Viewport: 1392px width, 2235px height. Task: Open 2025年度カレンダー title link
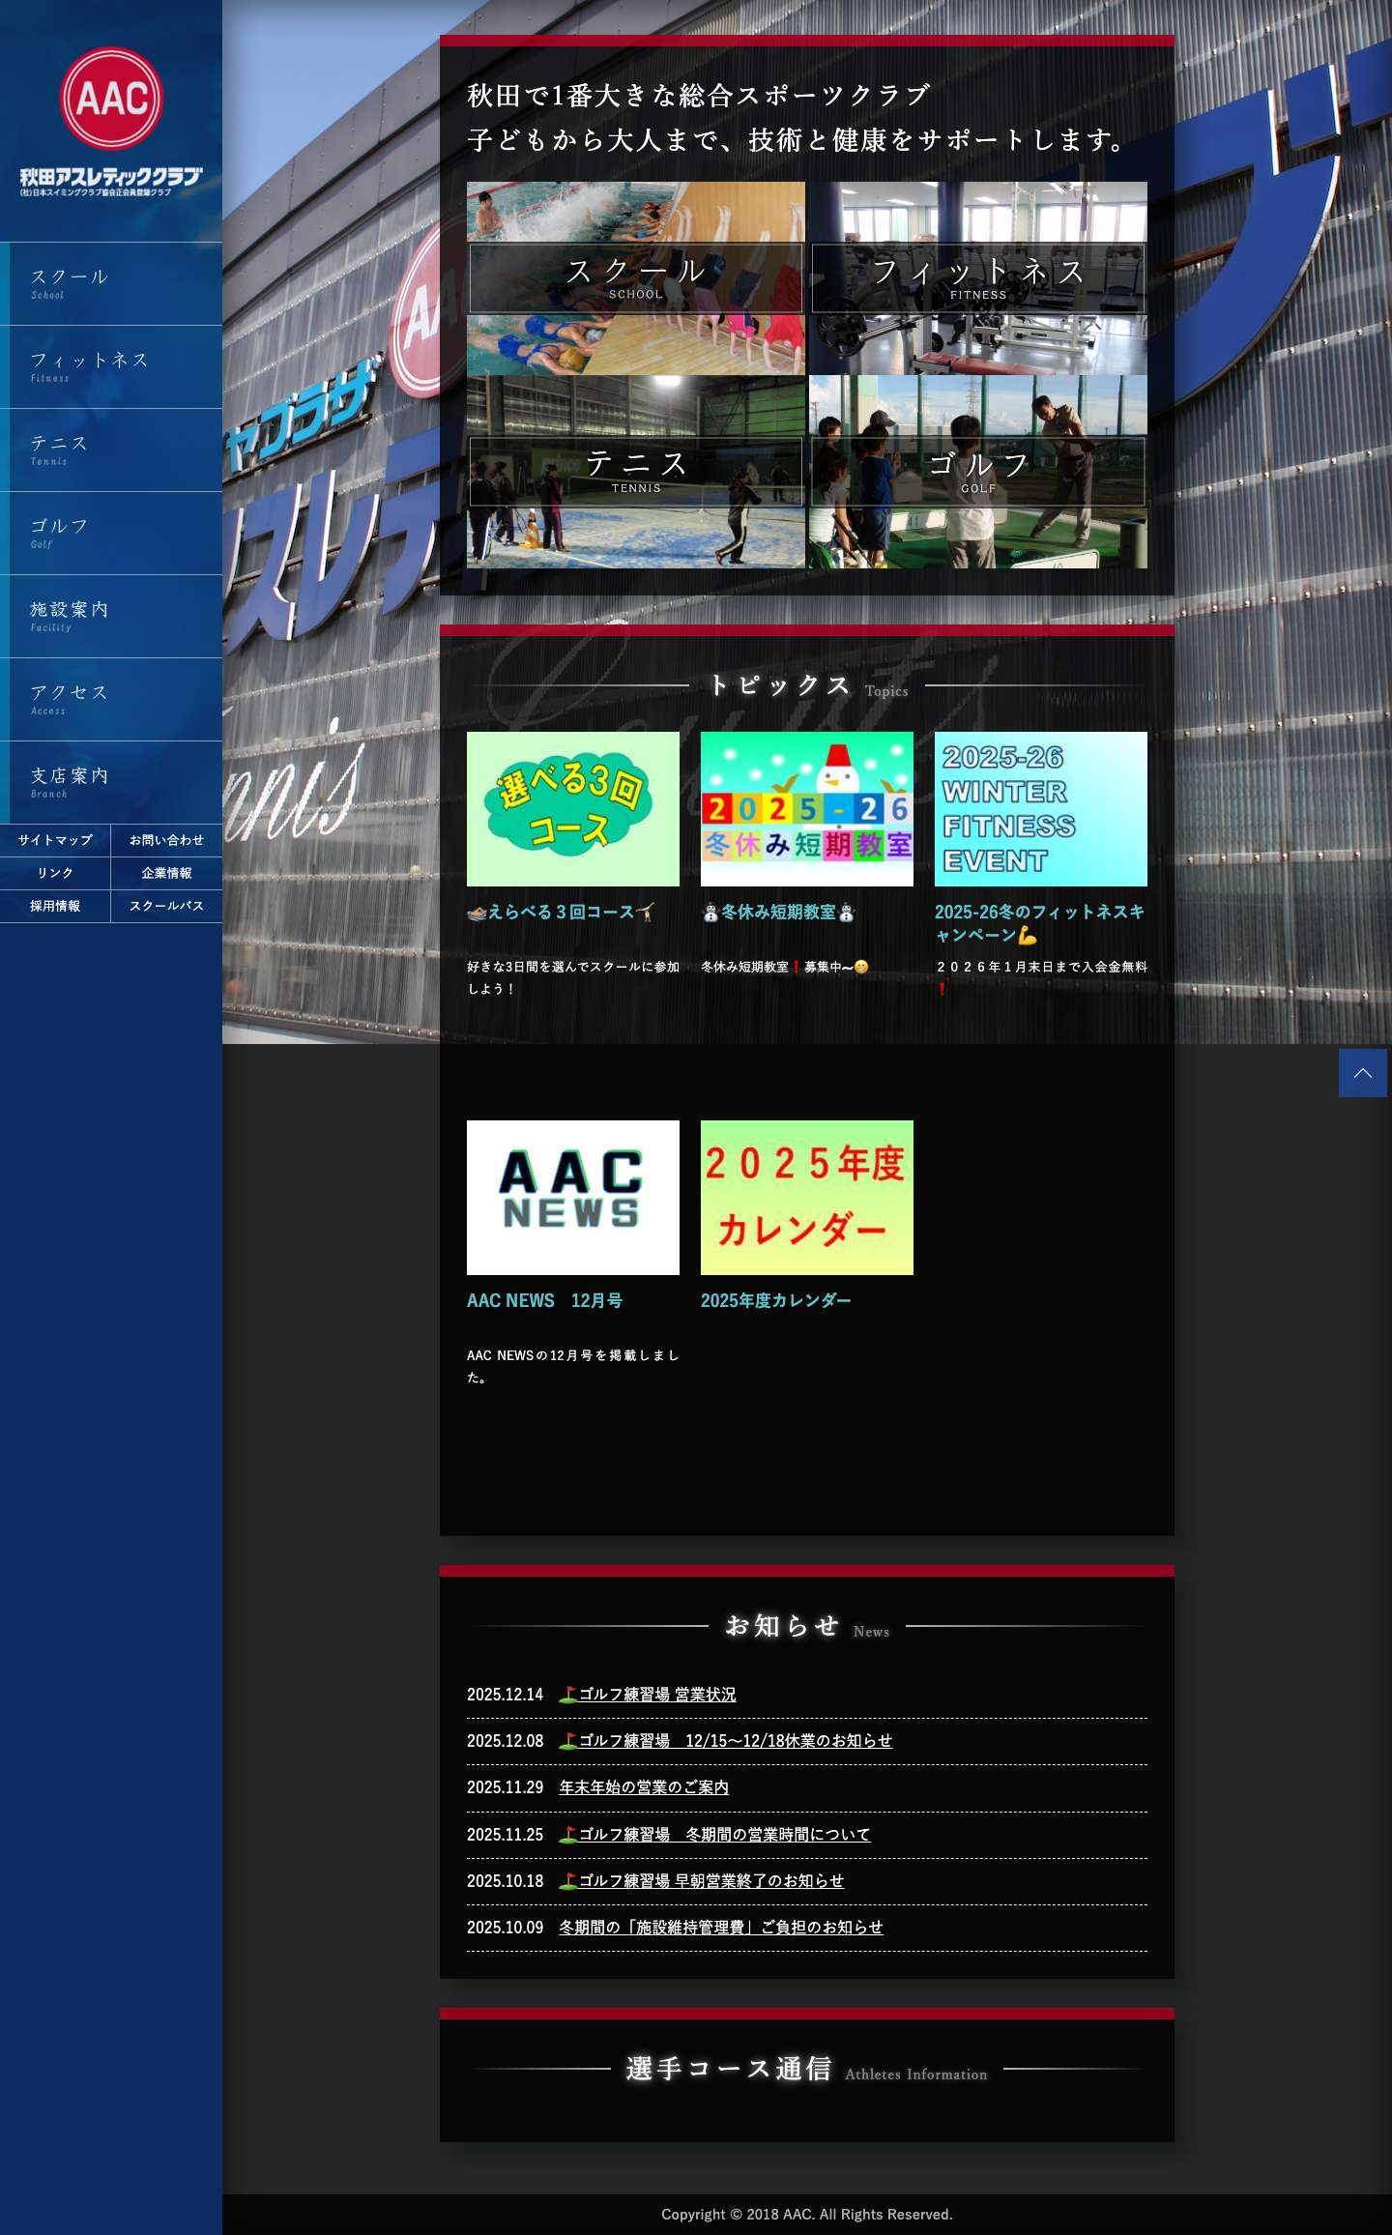(x=775, y=1300)
